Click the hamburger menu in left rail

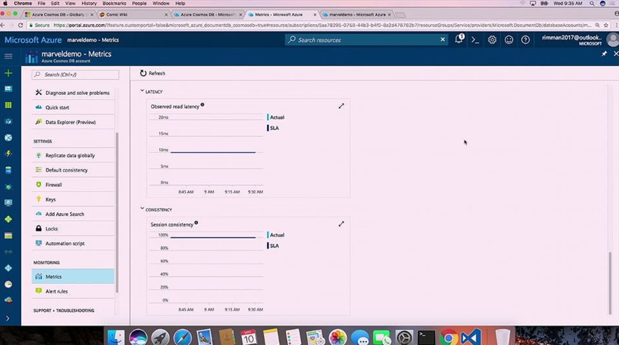[8, 56]
